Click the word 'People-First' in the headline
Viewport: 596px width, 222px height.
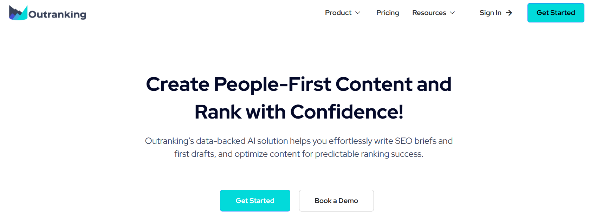(272, 84)
